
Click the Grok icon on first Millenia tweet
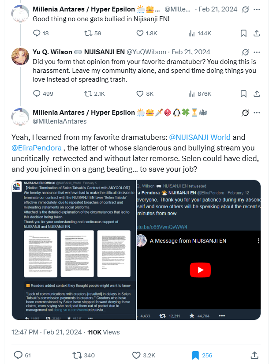[245, 9]
